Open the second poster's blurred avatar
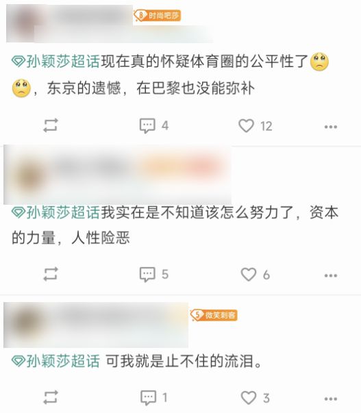 coord(29,175)
